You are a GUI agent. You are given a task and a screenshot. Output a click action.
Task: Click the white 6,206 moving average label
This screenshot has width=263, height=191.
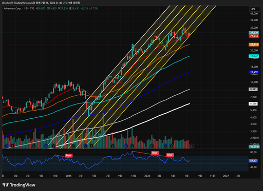tap(253, 103)
